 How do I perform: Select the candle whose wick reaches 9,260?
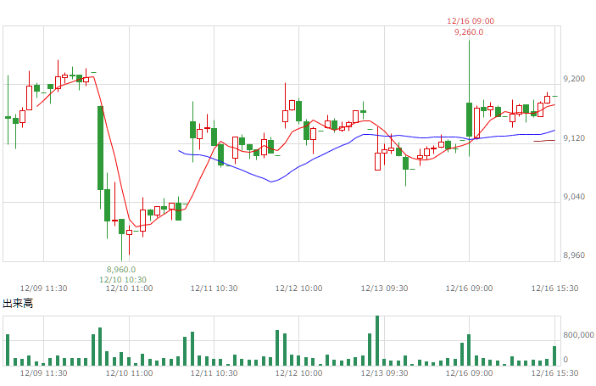tap(469, 120)
